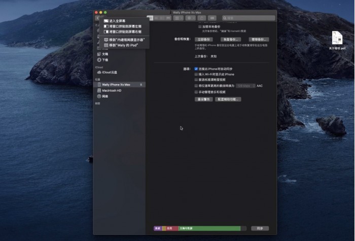Click the display icon beside 内建视网膜显示器
Screen dimensions: 355x241
[106, 39]
